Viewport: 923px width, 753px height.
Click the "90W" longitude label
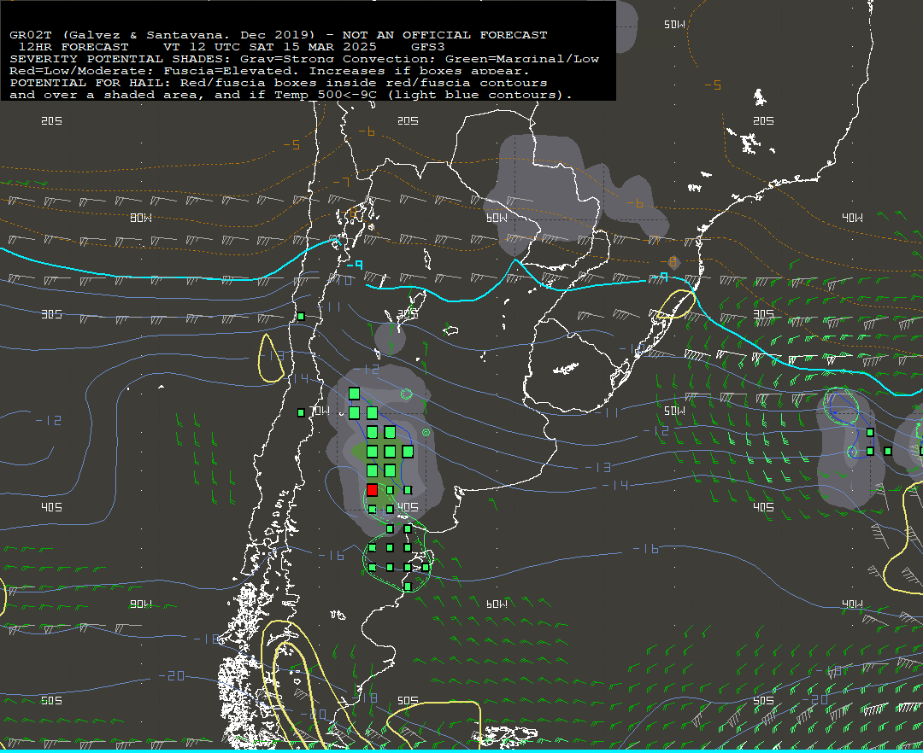[x=141, y=604]
